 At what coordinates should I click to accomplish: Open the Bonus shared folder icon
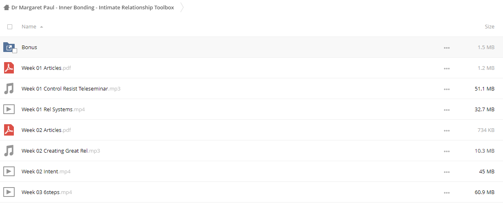9,47
